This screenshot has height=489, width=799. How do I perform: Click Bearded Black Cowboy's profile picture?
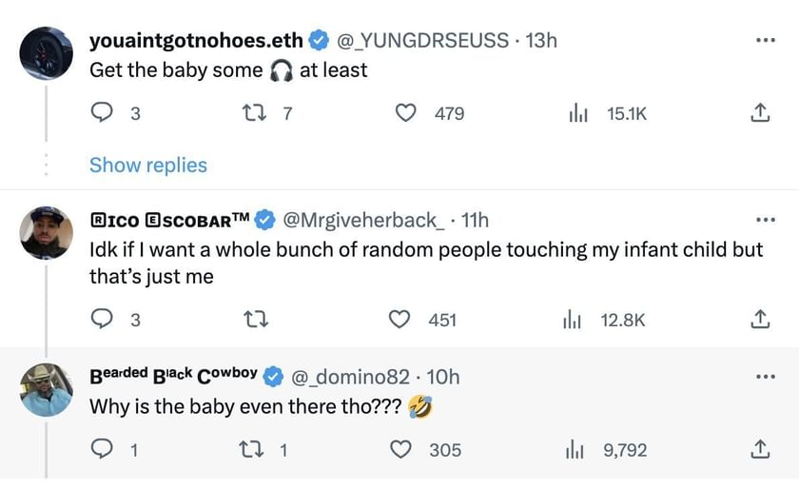[x=46, y=389]
